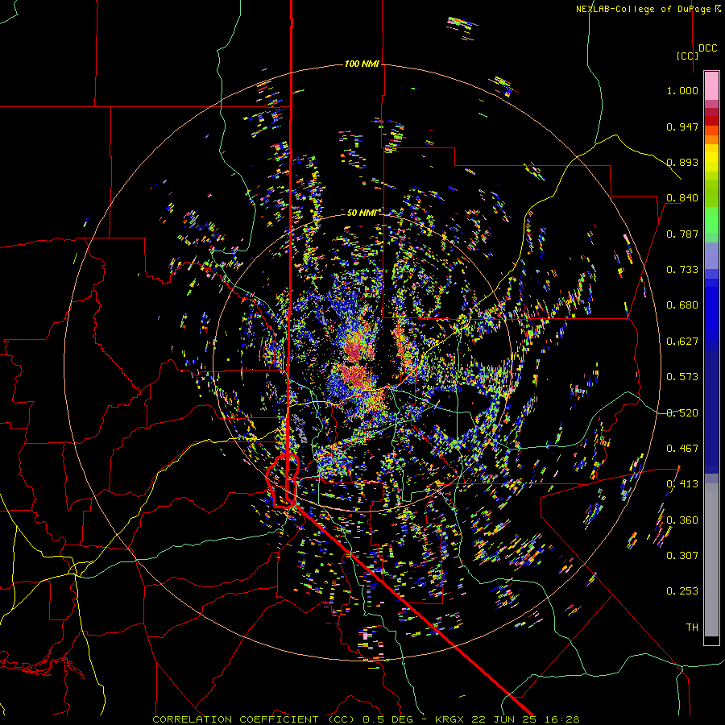
Task: Pick the orange segment of the color bar
Action: pyautogui.click(x=711, y=139)
